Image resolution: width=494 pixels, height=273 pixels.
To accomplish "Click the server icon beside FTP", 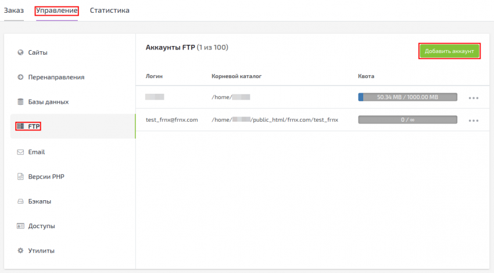I will (20, 126).
